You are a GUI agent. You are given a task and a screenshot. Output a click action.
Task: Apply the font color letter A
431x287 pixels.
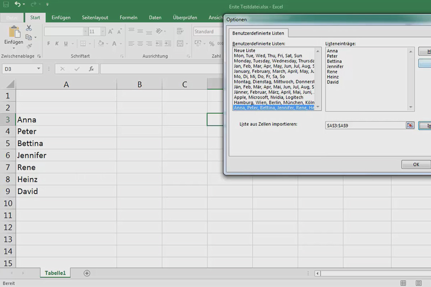click(x=114, y=44)
